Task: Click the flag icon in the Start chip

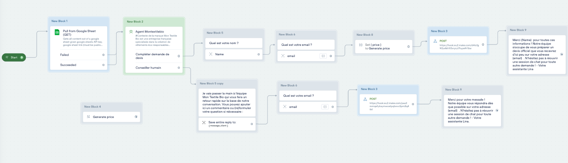Action: [x=7, y=57]
